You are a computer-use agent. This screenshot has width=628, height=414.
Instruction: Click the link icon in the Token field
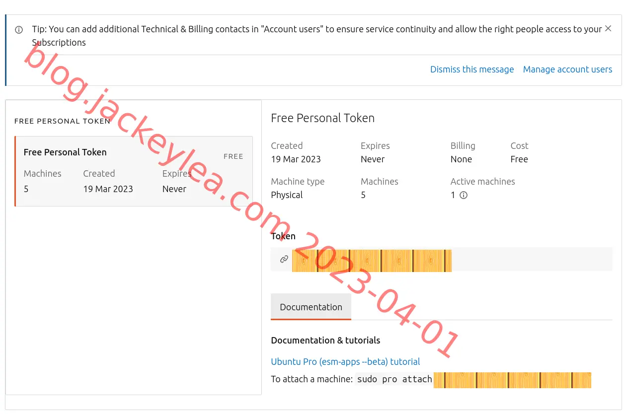[284, 259]
